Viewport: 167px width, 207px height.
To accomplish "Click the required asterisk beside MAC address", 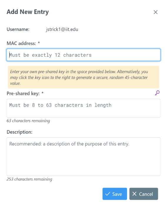I will pyautogui.click(x=39, y=43).
